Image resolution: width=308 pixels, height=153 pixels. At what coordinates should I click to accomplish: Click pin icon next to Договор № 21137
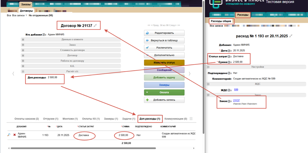point(95,26)
